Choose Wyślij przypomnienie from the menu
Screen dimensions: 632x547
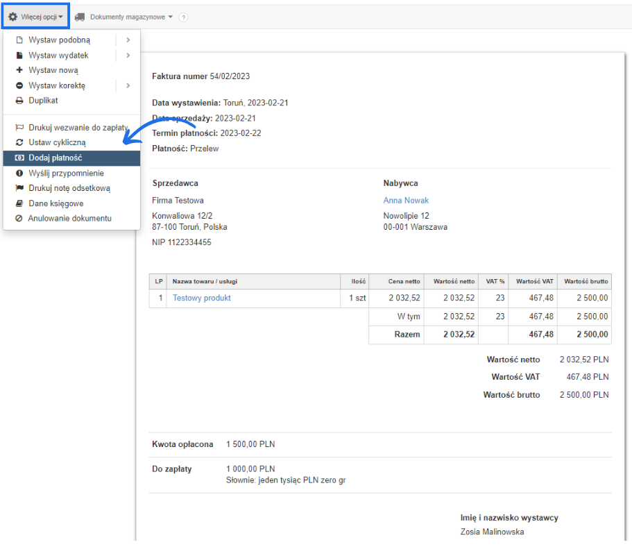pyautogui.click(x=66, y=173)
